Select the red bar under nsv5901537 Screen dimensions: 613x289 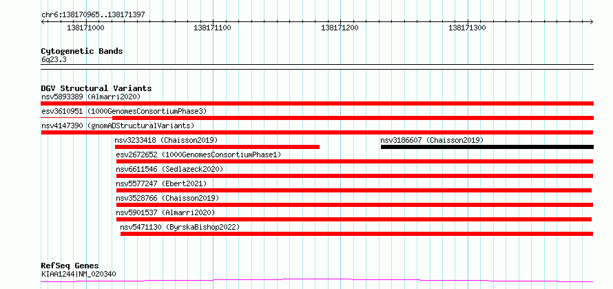click(354, 219)
